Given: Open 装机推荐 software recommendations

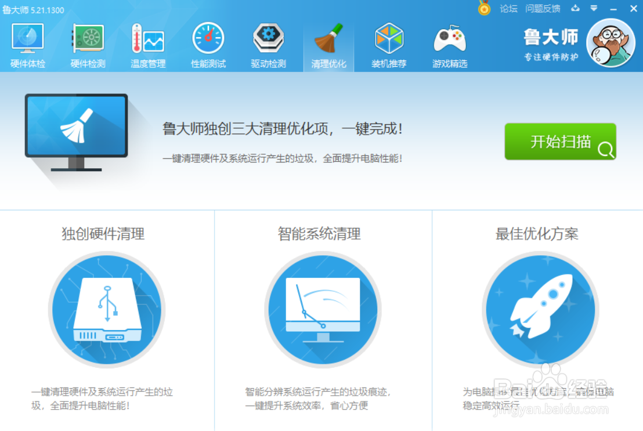Looking at the screenshot, I should pos(389,45).
